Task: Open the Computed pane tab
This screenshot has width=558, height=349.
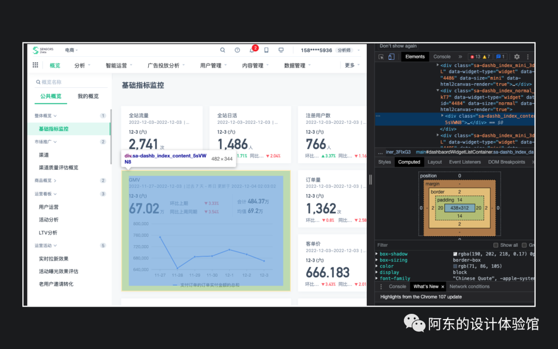Action: [409, 162]
